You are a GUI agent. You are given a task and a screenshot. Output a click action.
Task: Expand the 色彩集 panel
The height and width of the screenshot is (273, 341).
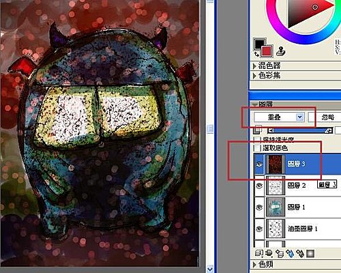point(255,76)
